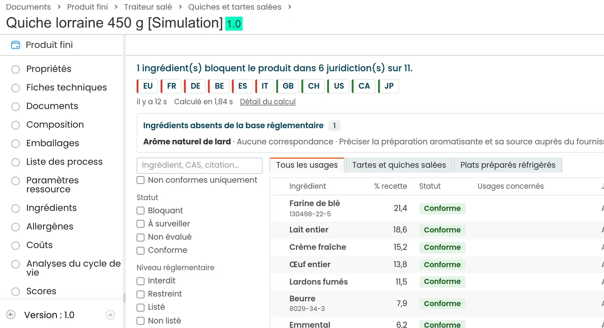The width and height of the screenshot is (604, 328).
Task: Switch to the Tous les usages tab
Action: [307, 165]
